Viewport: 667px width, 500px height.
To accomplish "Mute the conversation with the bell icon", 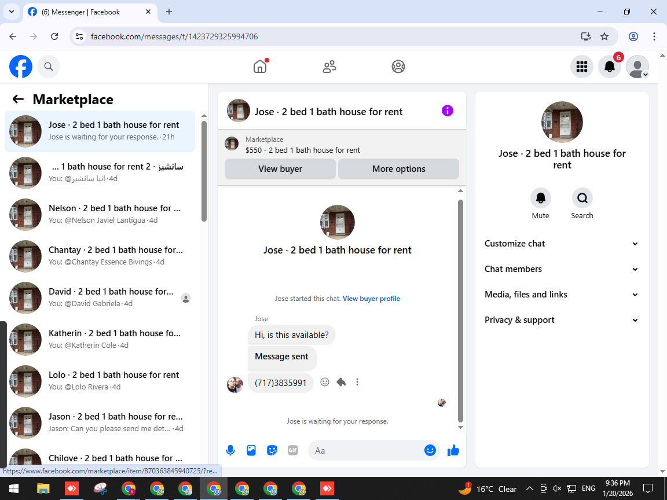I will [x=540, y=198].
